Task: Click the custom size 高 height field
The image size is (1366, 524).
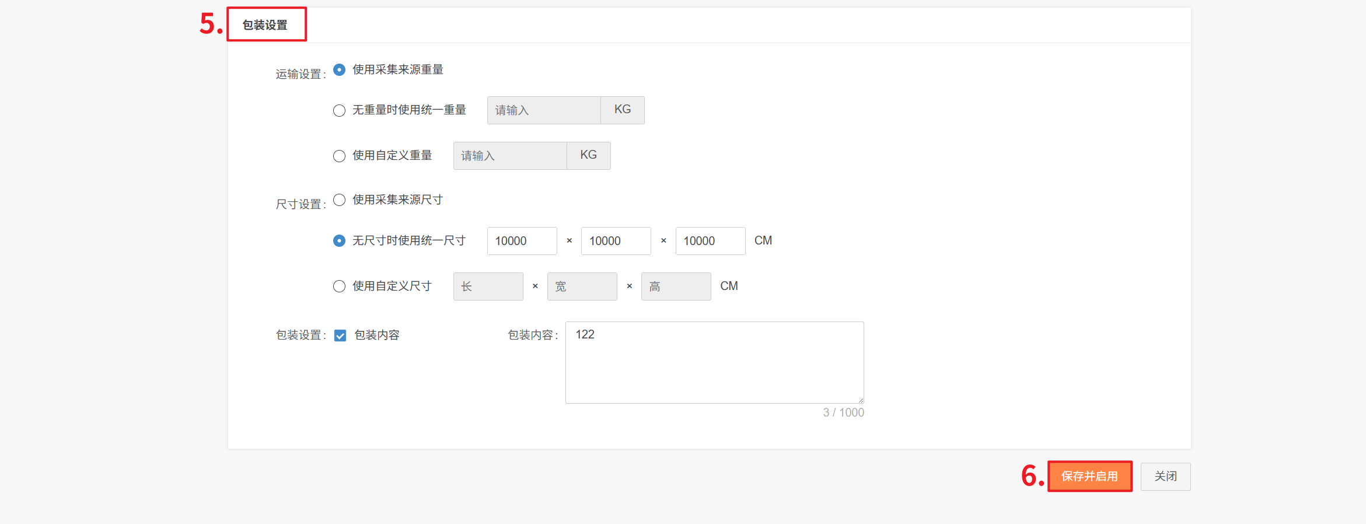Action: coord(676,287)
